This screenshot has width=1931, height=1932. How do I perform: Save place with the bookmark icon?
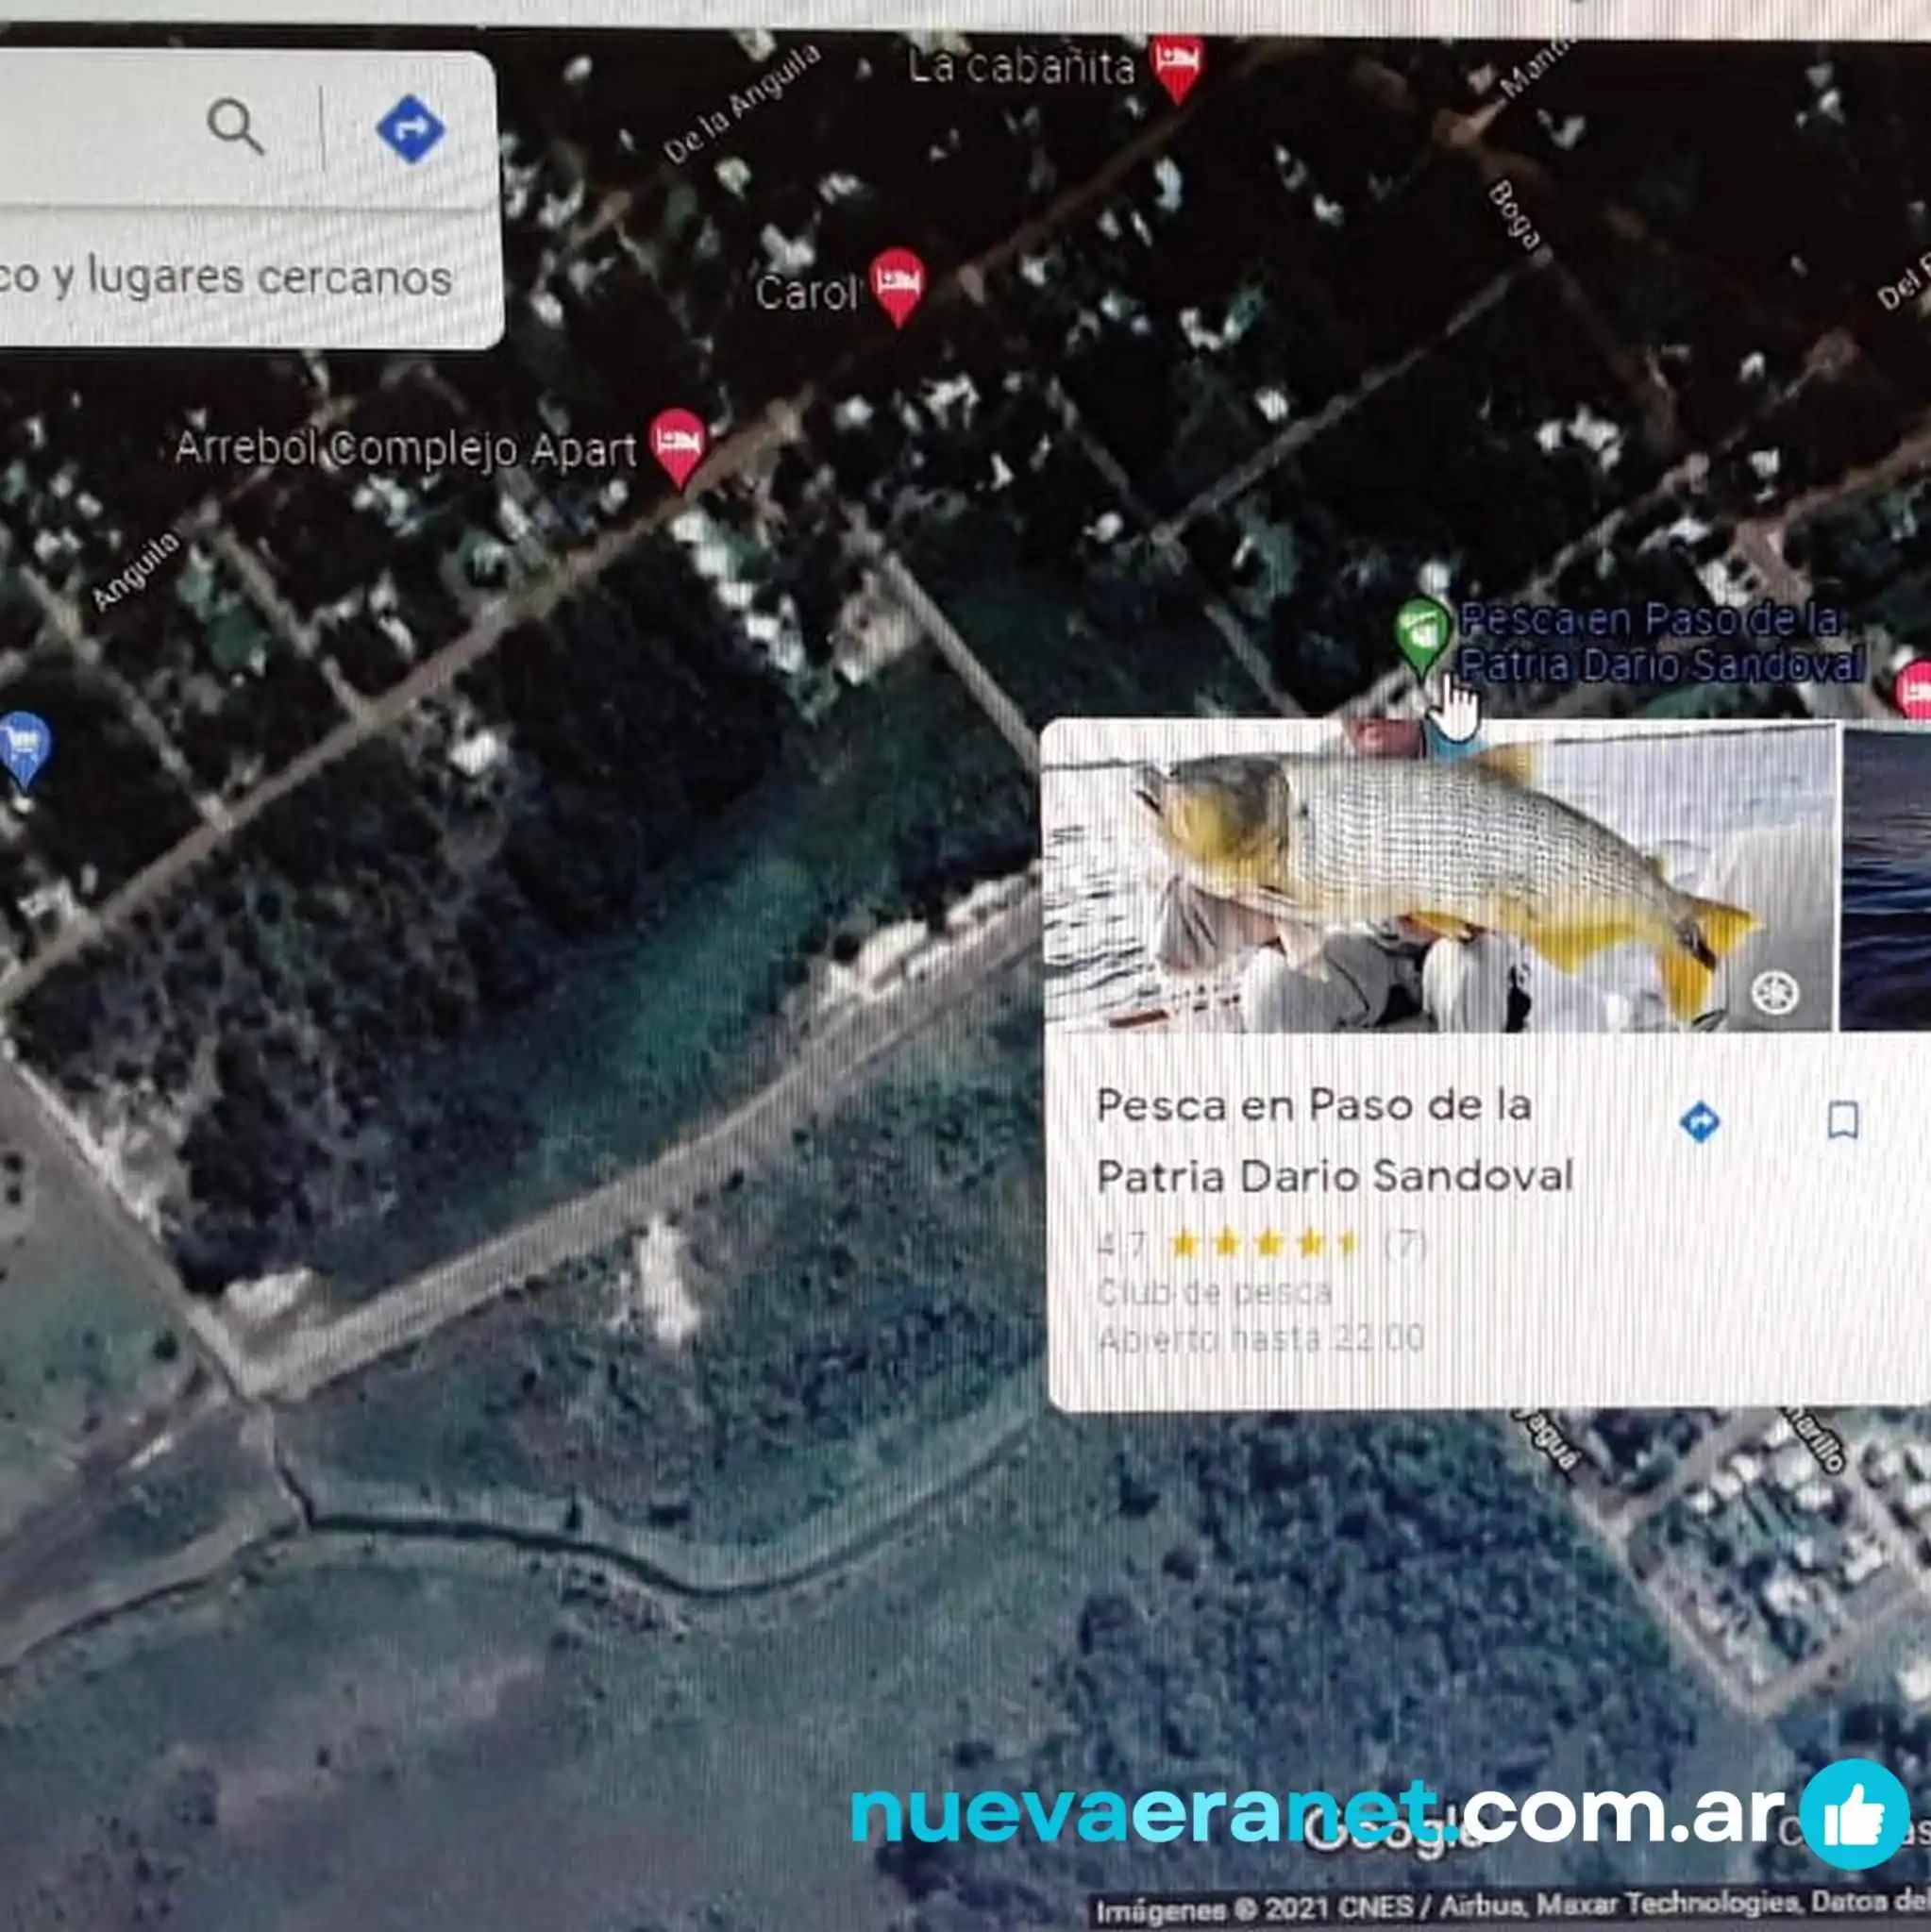point(1843,1121)
